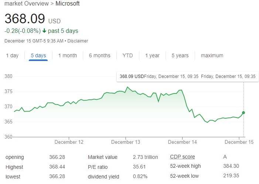The image size is (259, 184).
Task: Click the 52-week high value 384.30
Action: click(x=231, y=166)
